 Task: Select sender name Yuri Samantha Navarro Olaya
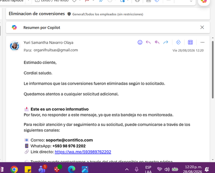[x=49, y=42]
